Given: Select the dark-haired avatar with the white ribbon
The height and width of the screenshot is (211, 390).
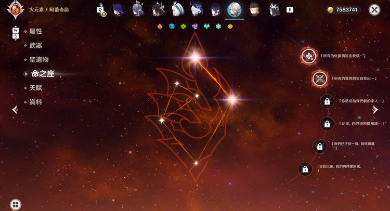Looking at the screenshot, I should [x=158, y=9].
